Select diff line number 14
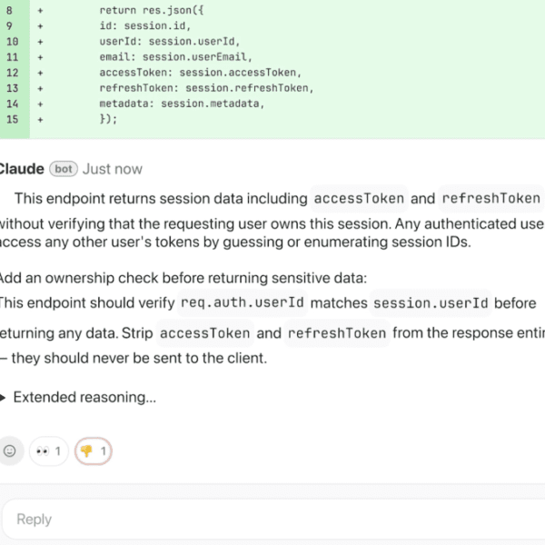Image resolution: width=545 pixels, height=545 pixels. [12, 104]
